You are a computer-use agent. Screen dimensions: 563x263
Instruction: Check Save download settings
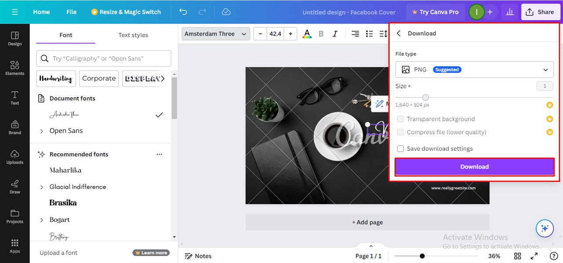[x=400, y=149]
